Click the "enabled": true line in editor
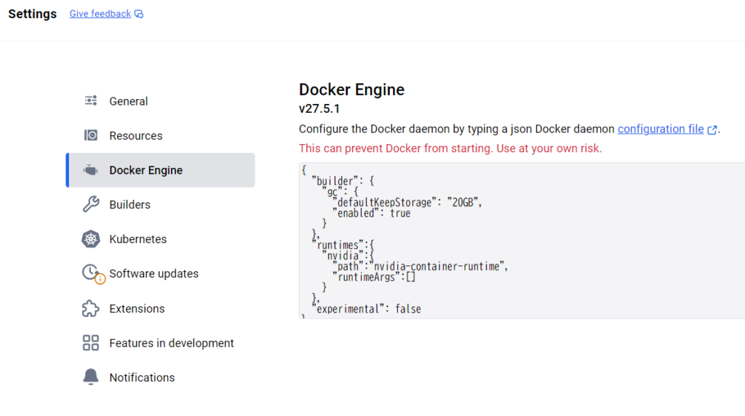The width and height of the screenshot is (745, 416). (371, 213)
